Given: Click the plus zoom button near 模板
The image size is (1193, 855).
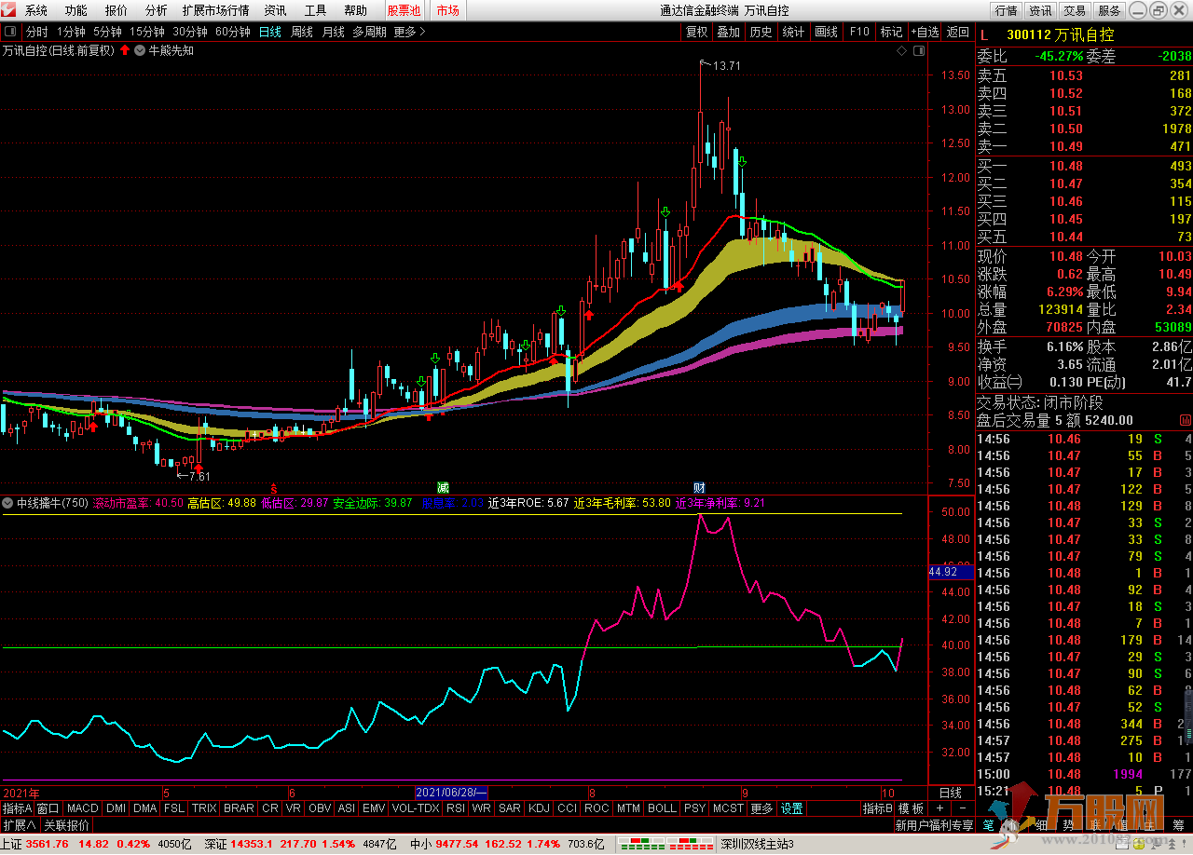Looking at the screenshot, I should (939, 808).
